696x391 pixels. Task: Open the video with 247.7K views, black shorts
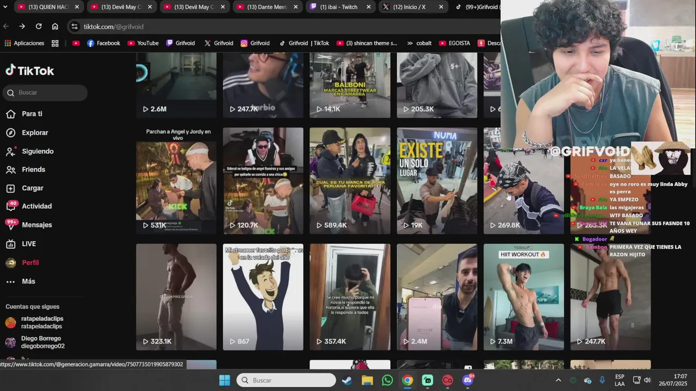coord(611,297)
